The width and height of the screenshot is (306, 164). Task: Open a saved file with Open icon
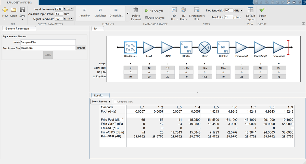point(14,10)
